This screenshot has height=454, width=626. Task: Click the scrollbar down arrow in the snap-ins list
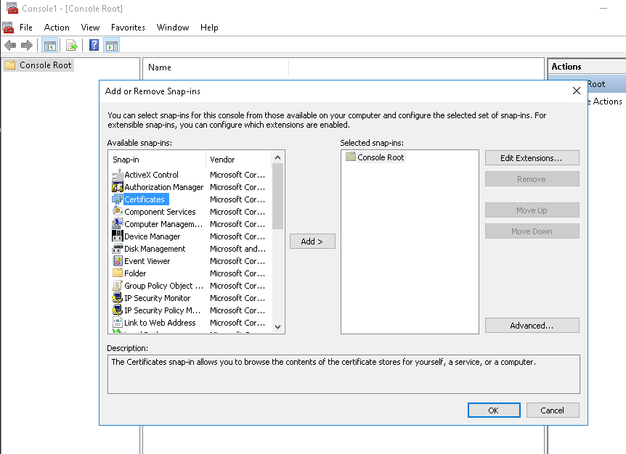pos(277,326)
